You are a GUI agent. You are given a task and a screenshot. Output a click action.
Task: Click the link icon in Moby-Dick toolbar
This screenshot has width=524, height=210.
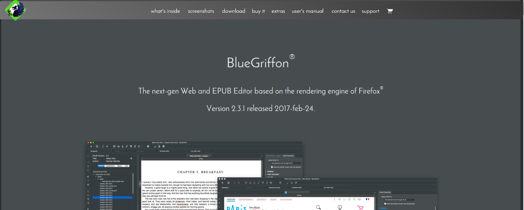127,146
